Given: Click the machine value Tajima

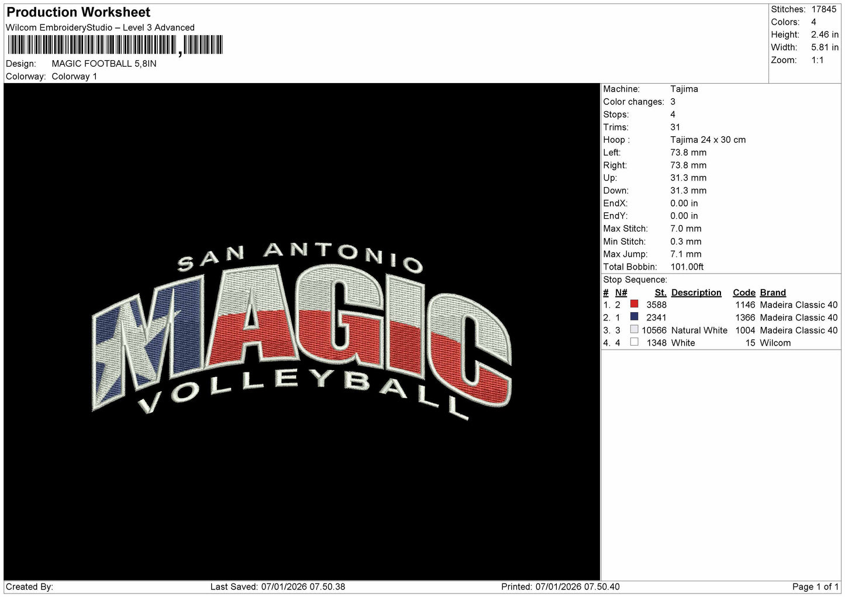Looking at the screenshot, I should point(684,89).
